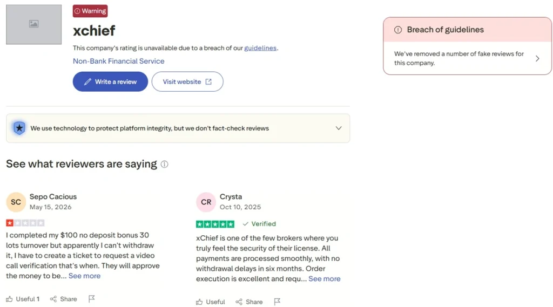553x307 pixels.
Task: Expand Sepo Cacious's review with See more
Action: click(x=84, y=276)
